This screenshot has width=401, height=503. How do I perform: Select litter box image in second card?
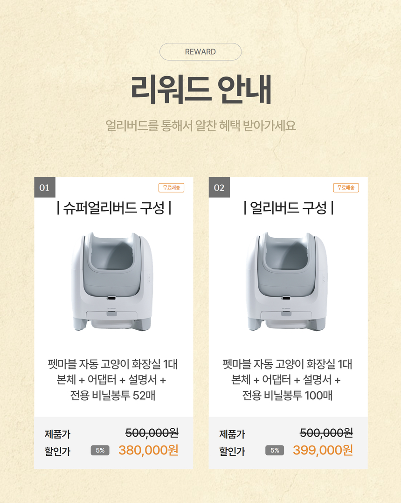[x=287, y=282]
